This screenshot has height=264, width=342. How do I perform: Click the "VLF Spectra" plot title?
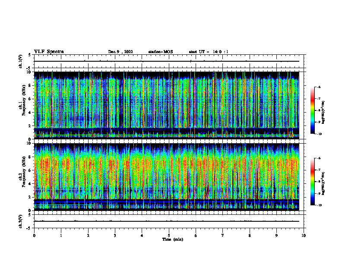click(x=49, y=52)
